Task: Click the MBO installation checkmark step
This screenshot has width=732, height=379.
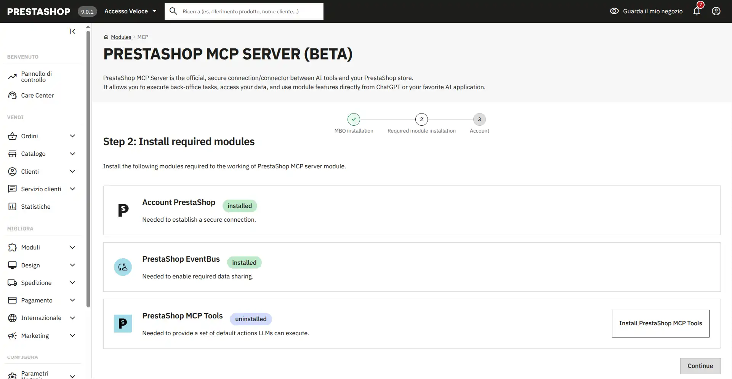Action: [x=354, y=119]
